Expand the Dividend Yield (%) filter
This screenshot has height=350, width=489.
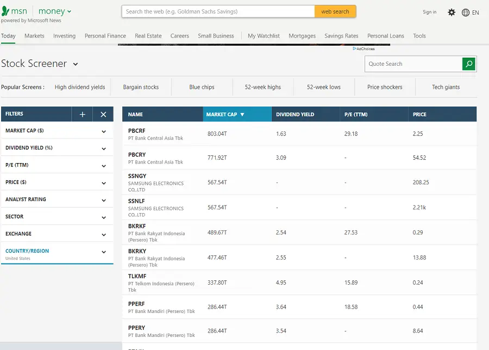pos(104,148)
